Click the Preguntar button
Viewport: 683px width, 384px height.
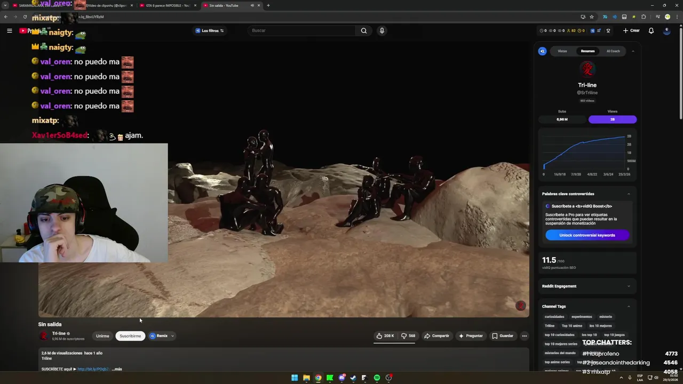coord(470,336)
